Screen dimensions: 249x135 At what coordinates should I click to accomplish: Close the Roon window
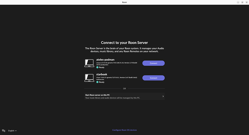click(246, 2)
